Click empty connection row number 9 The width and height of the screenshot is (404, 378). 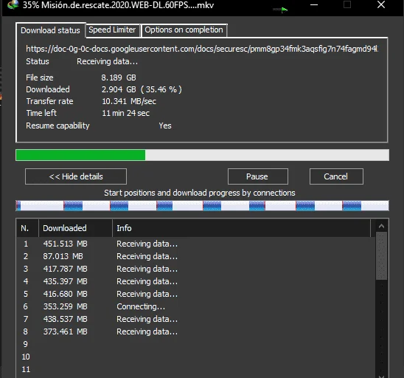click(x=196, y=344)
